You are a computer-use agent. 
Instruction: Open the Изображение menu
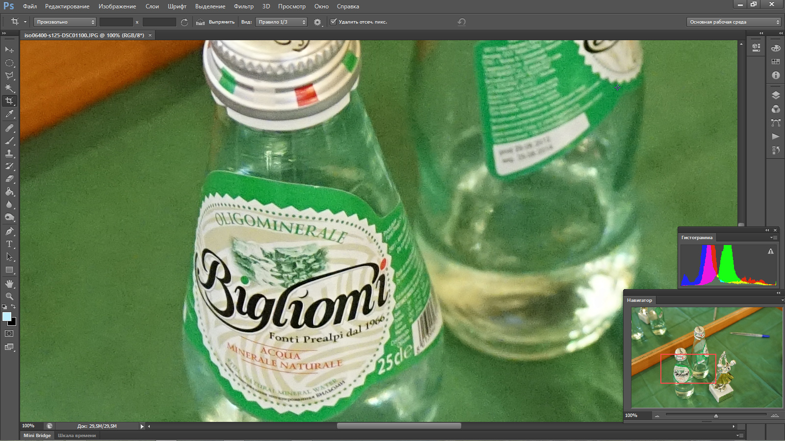pyautogui.click(x=117, y=6)
